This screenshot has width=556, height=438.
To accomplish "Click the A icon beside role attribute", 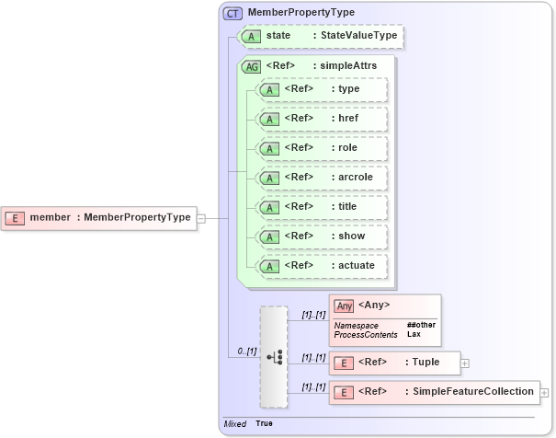I will coord(269,149).
